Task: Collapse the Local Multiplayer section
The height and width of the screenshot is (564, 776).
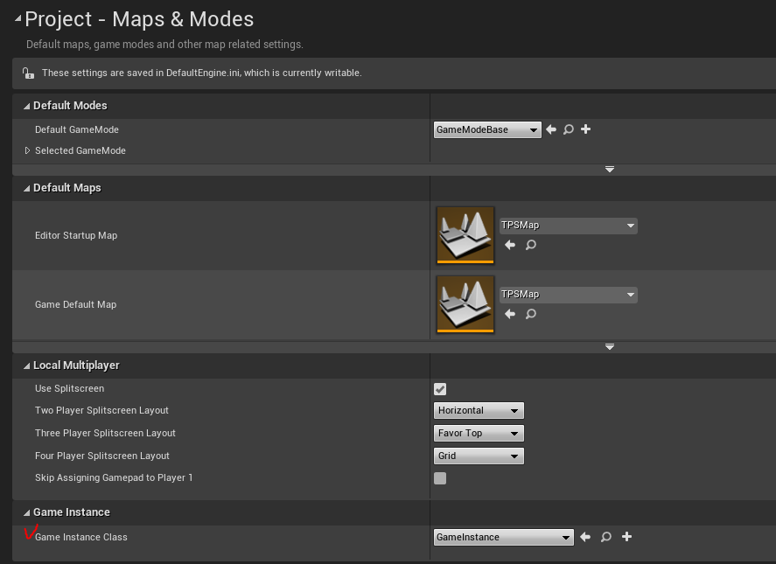Action: tap(27, 366)
